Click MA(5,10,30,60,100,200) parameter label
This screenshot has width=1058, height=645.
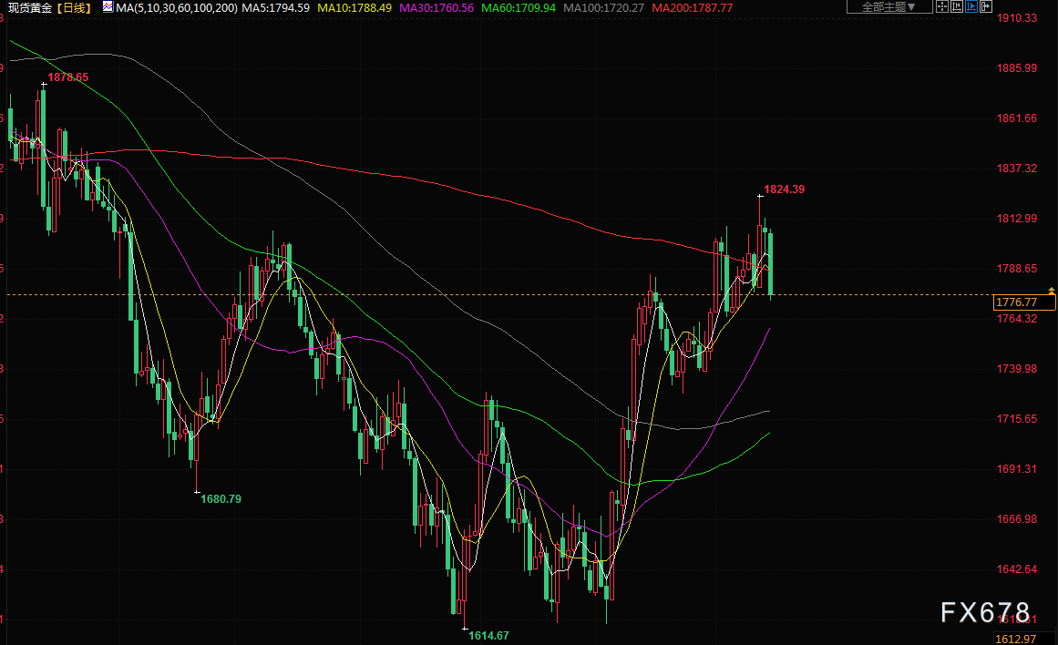pyautogui.click(x=177, y=8)
